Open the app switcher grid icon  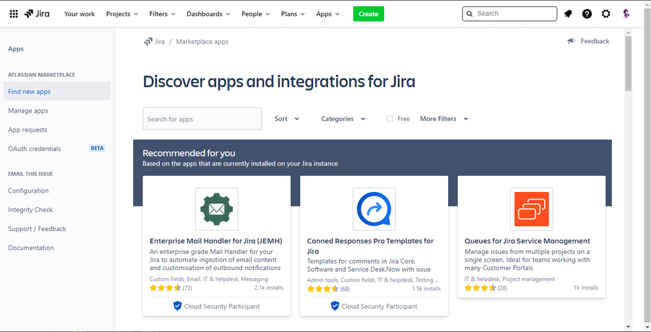point(14,14)
